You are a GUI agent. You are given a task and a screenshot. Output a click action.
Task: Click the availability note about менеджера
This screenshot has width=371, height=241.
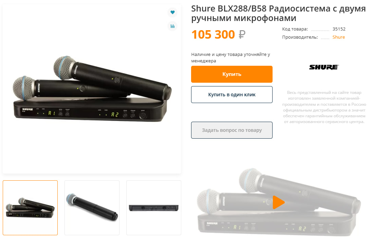point(231,57)
